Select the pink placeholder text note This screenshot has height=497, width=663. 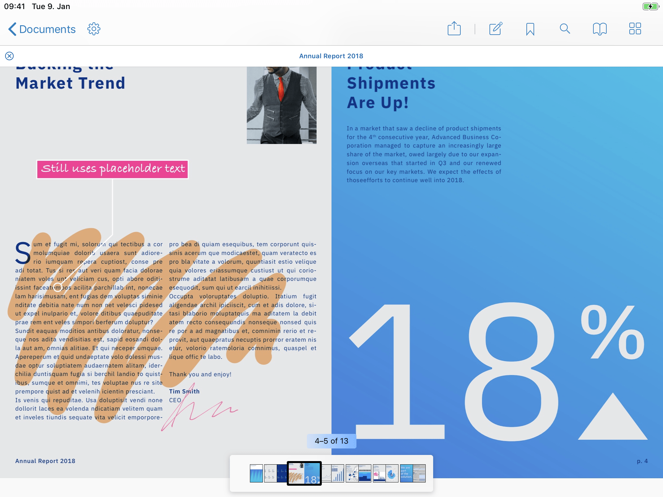(x=113, y=169)
